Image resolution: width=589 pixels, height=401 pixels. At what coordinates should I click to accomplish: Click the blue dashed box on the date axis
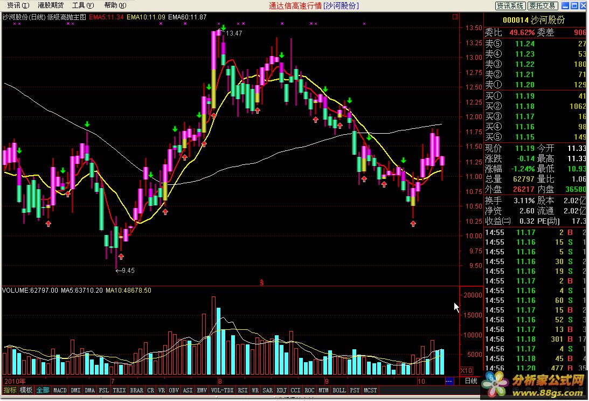(449, 381)
